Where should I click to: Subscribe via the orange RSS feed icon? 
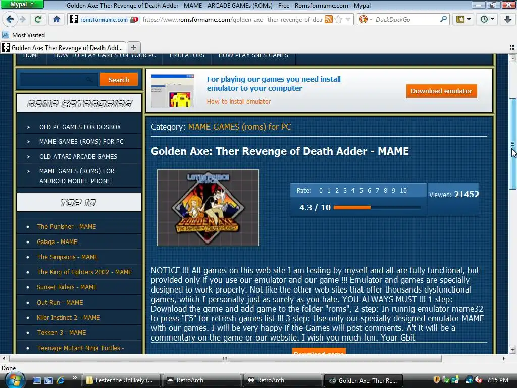tap(328, 20)
